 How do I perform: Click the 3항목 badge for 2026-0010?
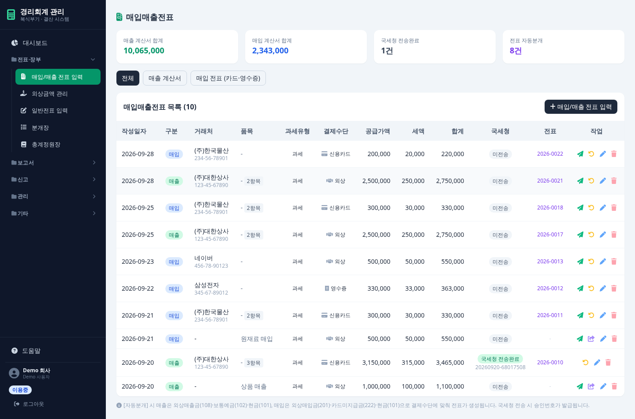[254, 363]
